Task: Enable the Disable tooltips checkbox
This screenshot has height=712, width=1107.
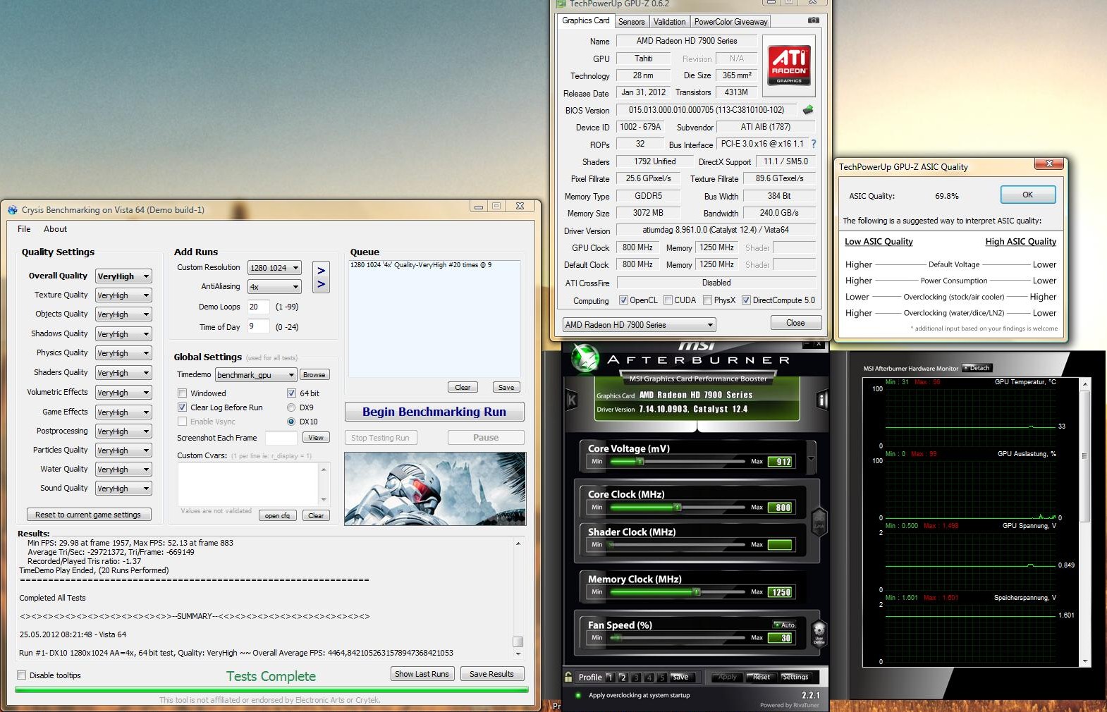Action: tap(21, 675)
